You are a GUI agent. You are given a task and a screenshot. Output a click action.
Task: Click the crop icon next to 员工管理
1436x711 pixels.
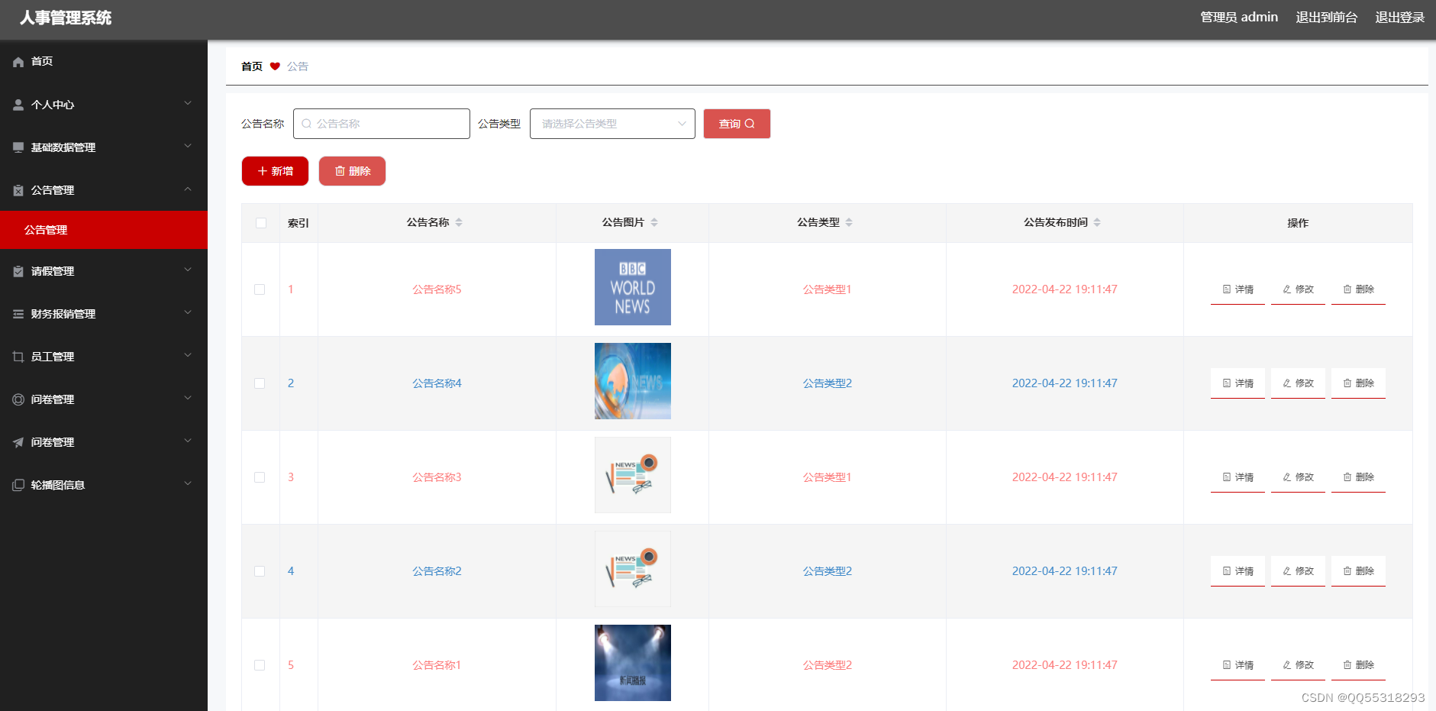pyautogui.click(x=18, y=357)
